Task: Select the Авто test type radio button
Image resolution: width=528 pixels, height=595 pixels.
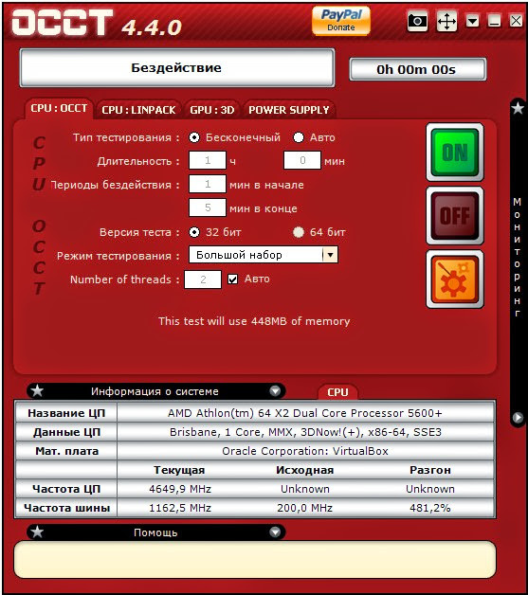Action: pyautogui.click(x=299, y=137)
